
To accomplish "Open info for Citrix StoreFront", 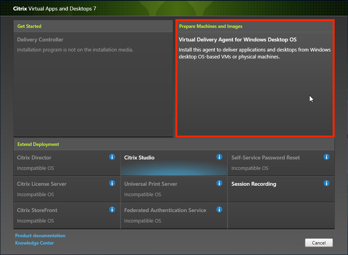I will point(112,210).
